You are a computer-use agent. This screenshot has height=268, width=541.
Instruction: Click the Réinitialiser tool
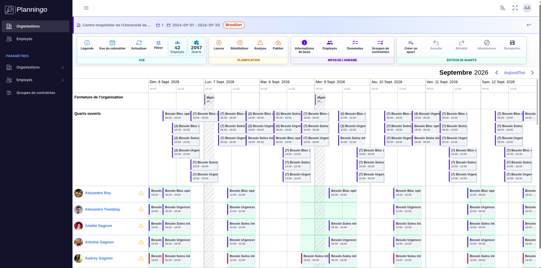(x=240, y=45)
